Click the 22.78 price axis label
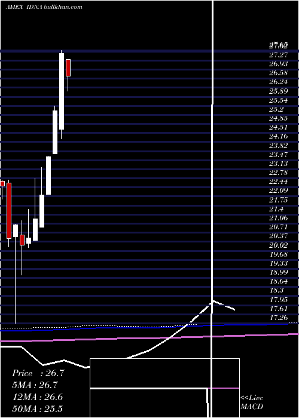 (x=279, y=173)
